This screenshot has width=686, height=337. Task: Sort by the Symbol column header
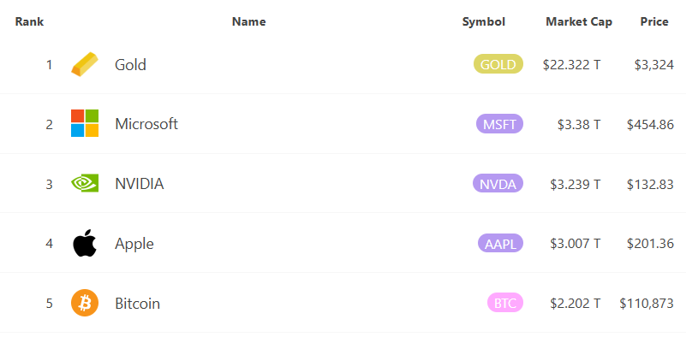[484, 21]
